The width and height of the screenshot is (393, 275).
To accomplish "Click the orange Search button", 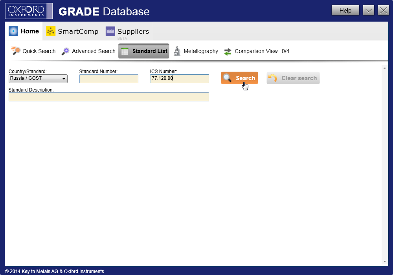I will pos(239,78).
